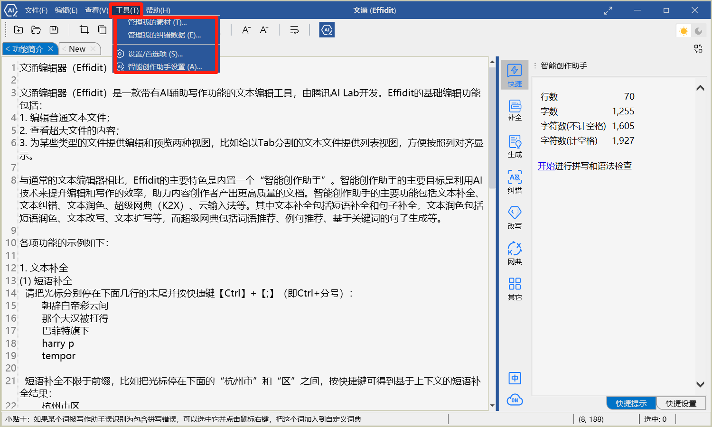Image resolution: width=712 pixels, height=427 pixels.
Task: Switch to light theme with sun icon
Action: pyautogui.click(x=684, y=31)
